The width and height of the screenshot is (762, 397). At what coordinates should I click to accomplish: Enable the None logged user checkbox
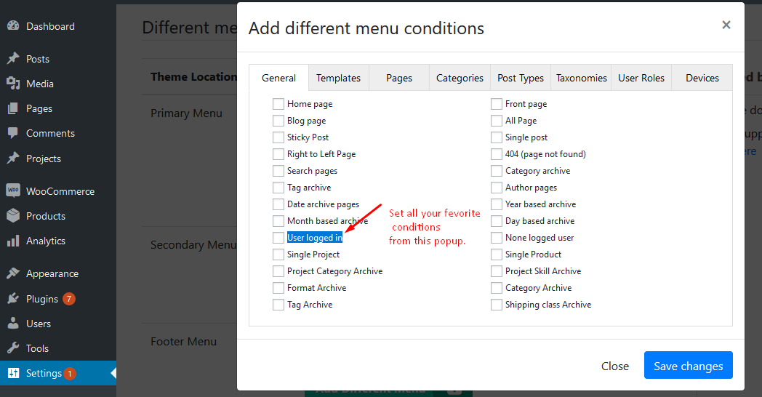(x=496, y=238)
